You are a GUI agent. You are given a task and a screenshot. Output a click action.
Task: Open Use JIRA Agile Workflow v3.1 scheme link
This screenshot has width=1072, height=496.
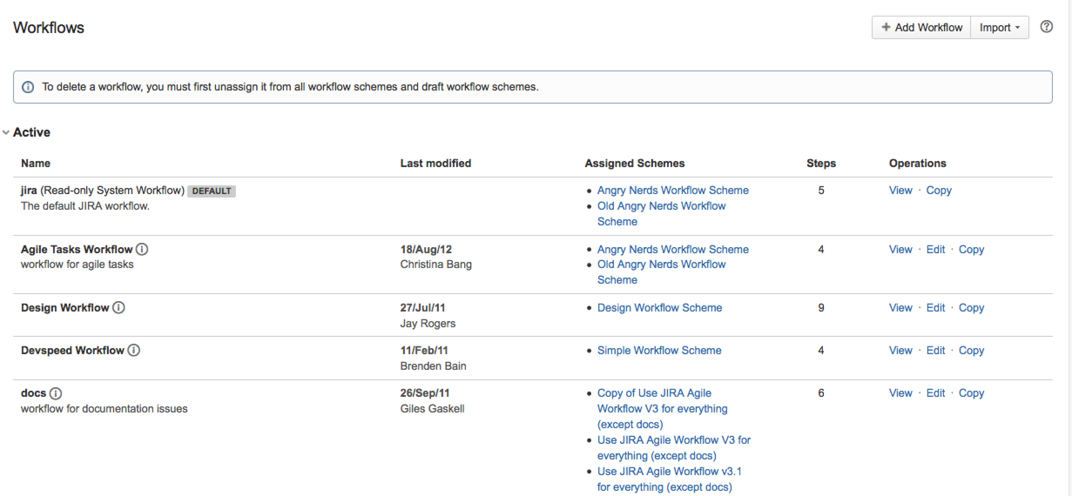[x=669, y=479]
